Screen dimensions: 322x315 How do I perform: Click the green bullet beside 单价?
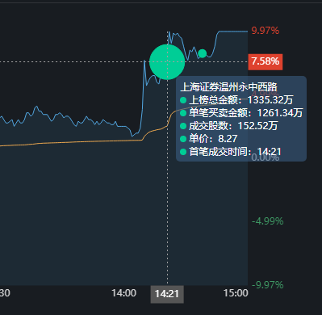tap(183, 139)
